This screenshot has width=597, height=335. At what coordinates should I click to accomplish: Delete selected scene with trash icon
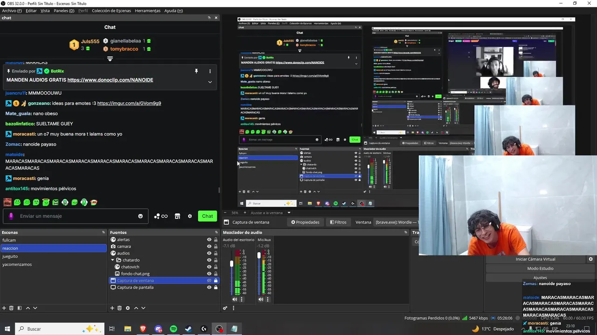(x=12, y=308)
